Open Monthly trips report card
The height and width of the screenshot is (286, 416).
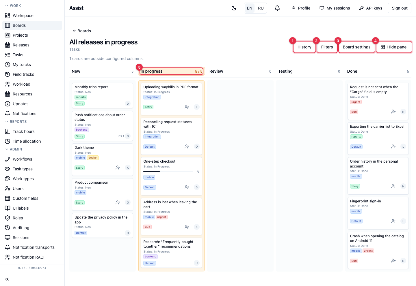pyautogui.click(x=102, y=95)
